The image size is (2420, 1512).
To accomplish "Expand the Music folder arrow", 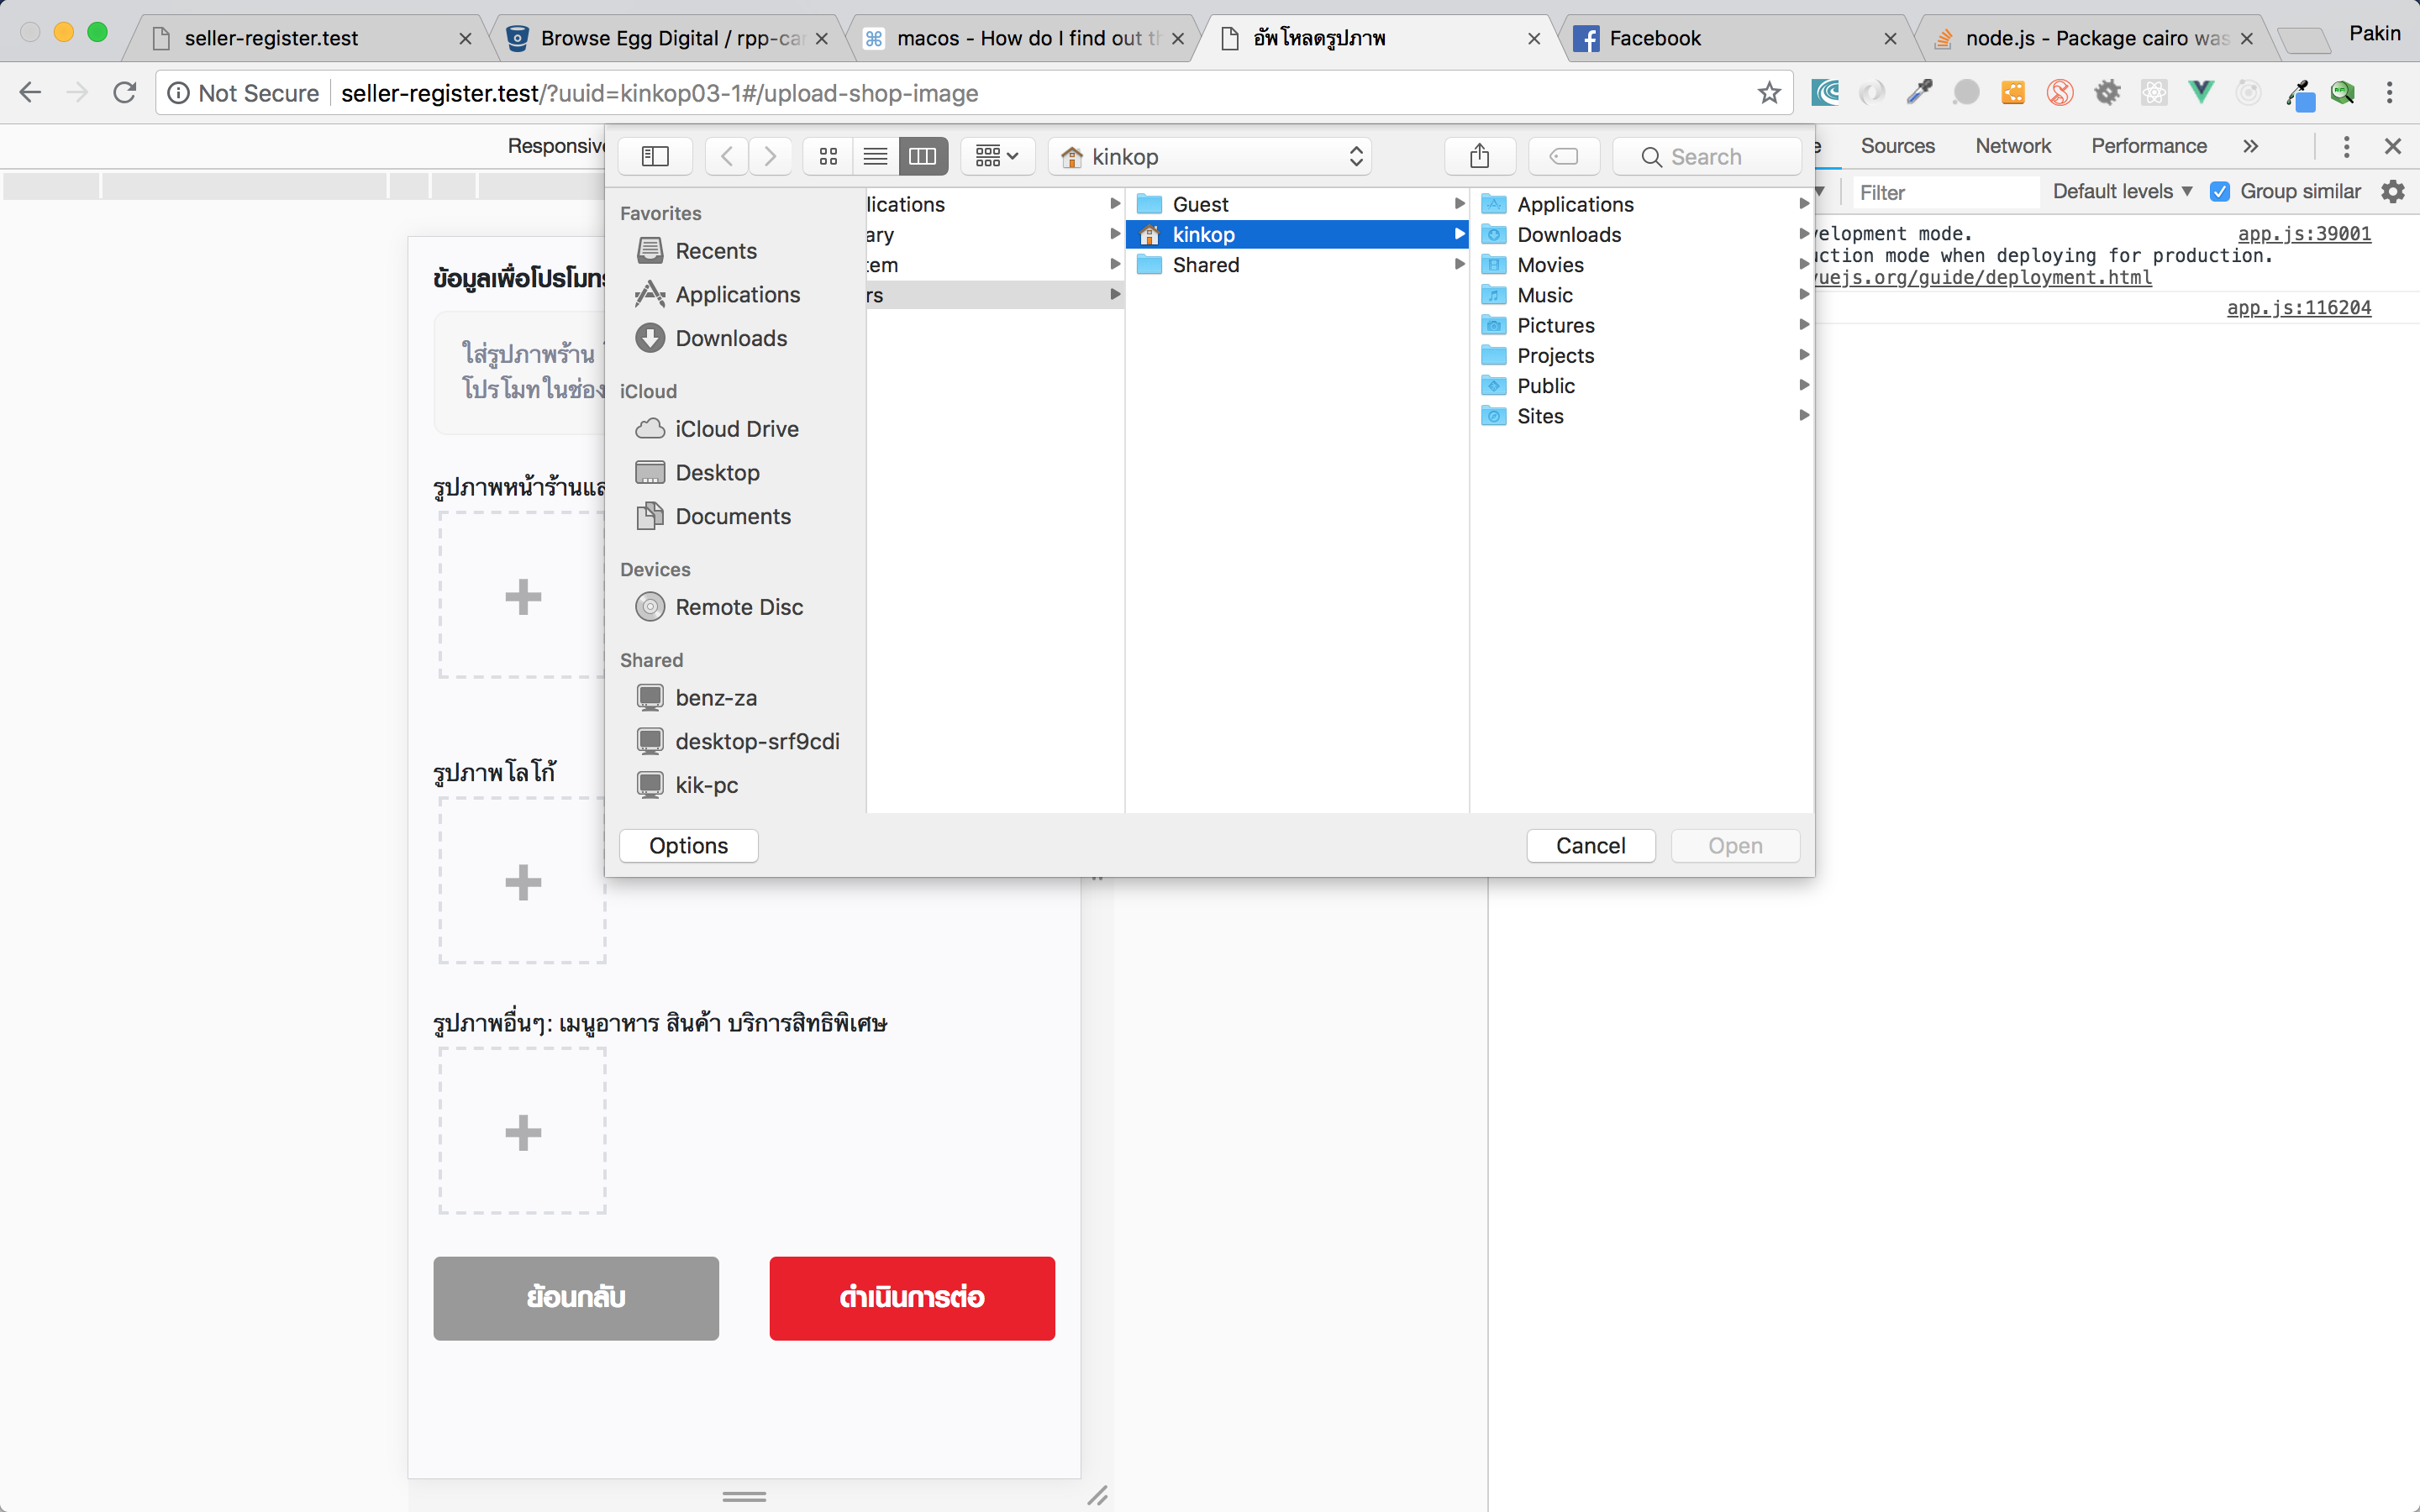I will [1804, 294].
